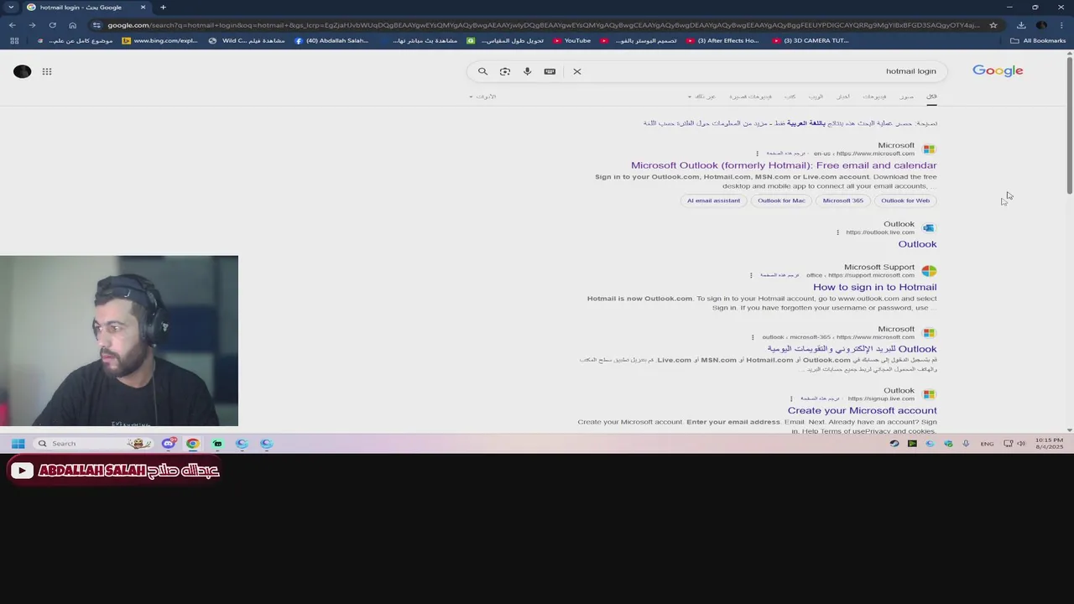Go to the Google homepage via the logo
Screen dimensions: 1074x604
click(998, 70)
